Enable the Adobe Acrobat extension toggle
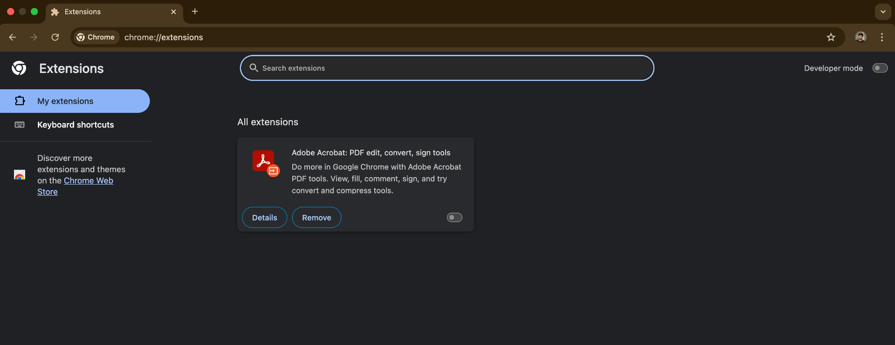This screenshot has width=895, height=345. [454, 218]
